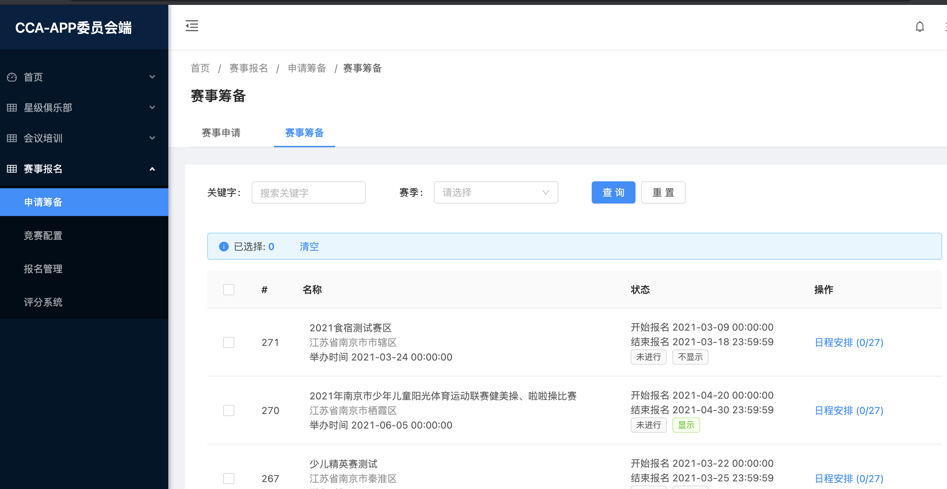Screen dimensions: 947x489
Task: Focus the 搜索关键字 input field
Action: [308, 192]
